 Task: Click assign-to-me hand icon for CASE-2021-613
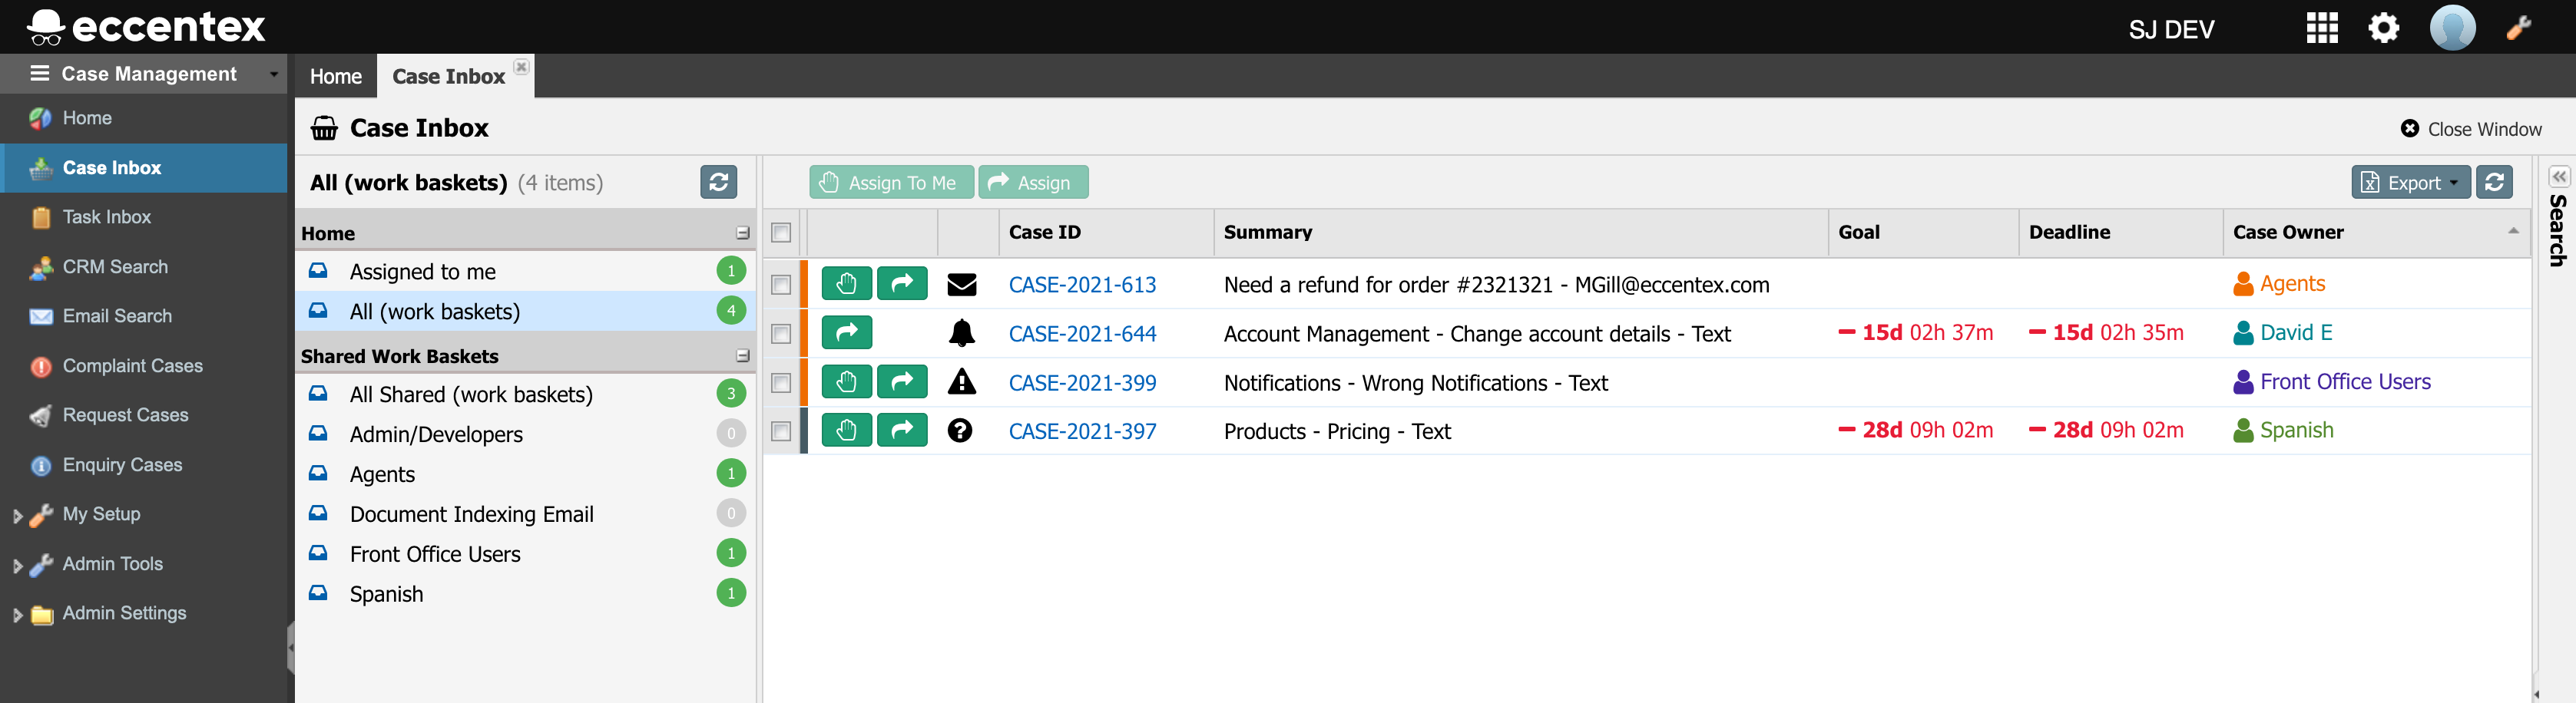click(846, 284)
